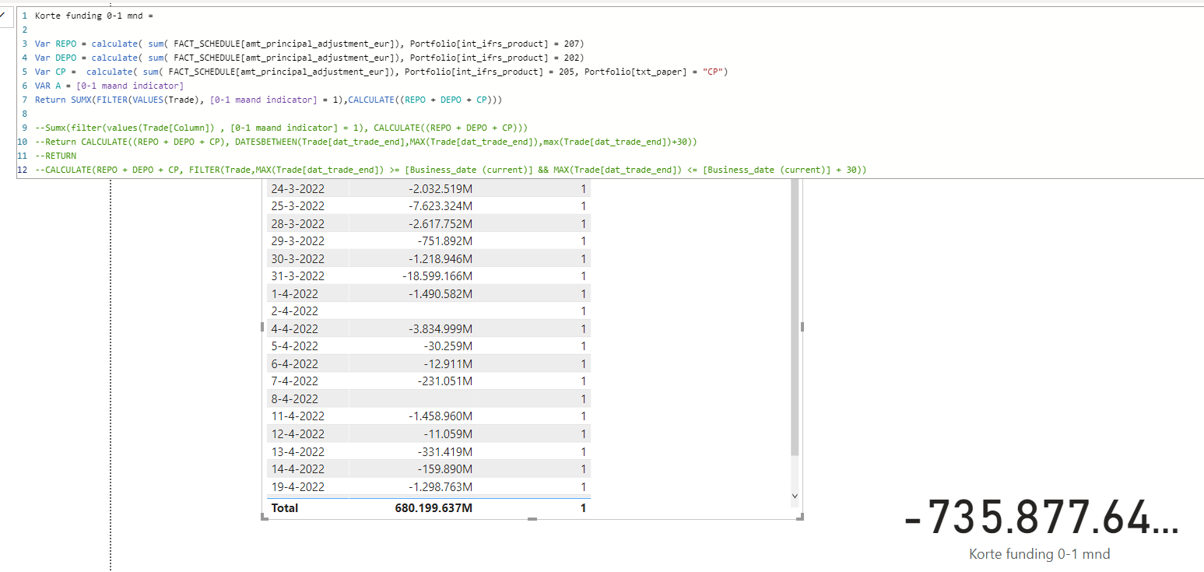Select the Korte funding 0-1 mnd card value
The height and width of the screenshot is (572, 1204).
[1041, 516]
